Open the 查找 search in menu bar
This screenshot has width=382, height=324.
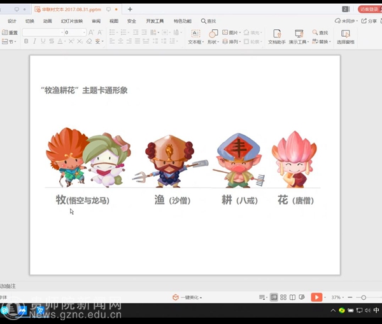[209, 21]
